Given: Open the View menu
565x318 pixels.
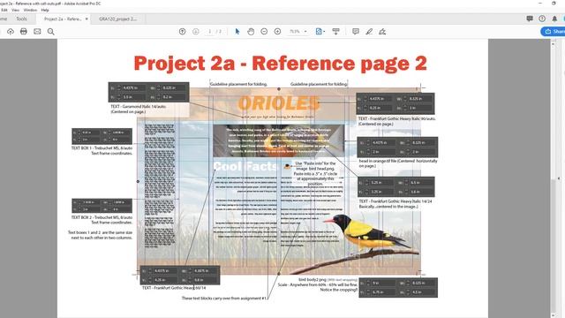Looking at the screenshot, I should click(x=16, y=10).
